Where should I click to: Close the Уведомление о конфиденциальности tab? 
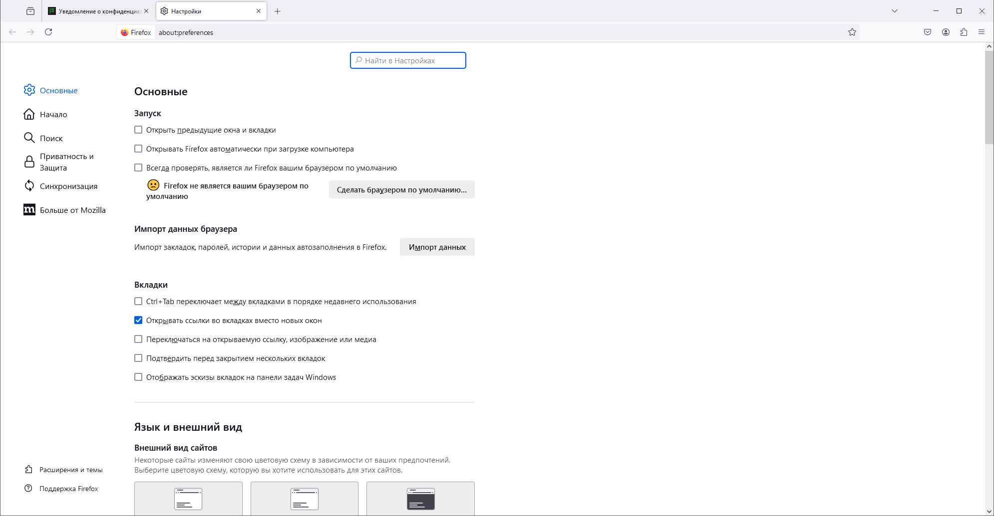[146, 11]
